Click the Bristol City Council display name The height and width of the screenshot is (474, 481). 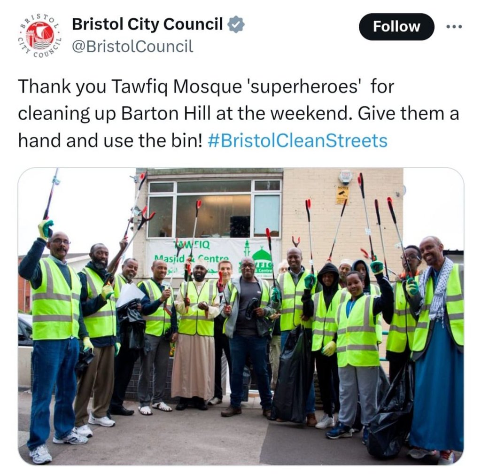[x=147, y=24]
